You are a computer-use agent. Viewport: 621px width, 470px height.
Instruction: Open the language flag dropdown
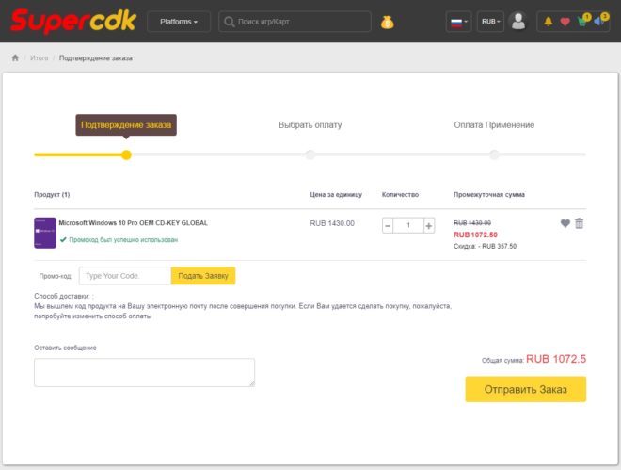click(x=458, y=22)
